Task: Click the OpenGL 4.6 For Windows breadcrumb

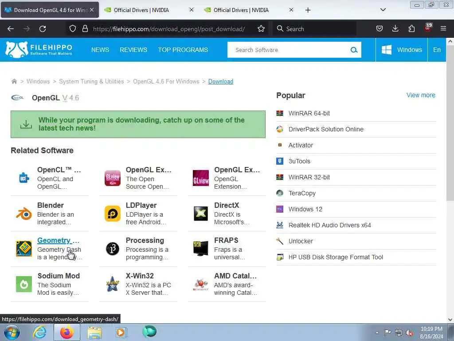Action: pos(166,82)
